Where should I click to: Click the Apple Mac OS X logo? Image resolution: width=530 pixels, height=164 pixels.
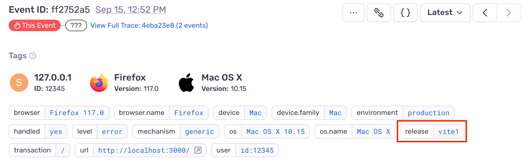click(186, 83)
